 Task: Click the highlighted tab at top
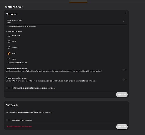tap(78, 1)
